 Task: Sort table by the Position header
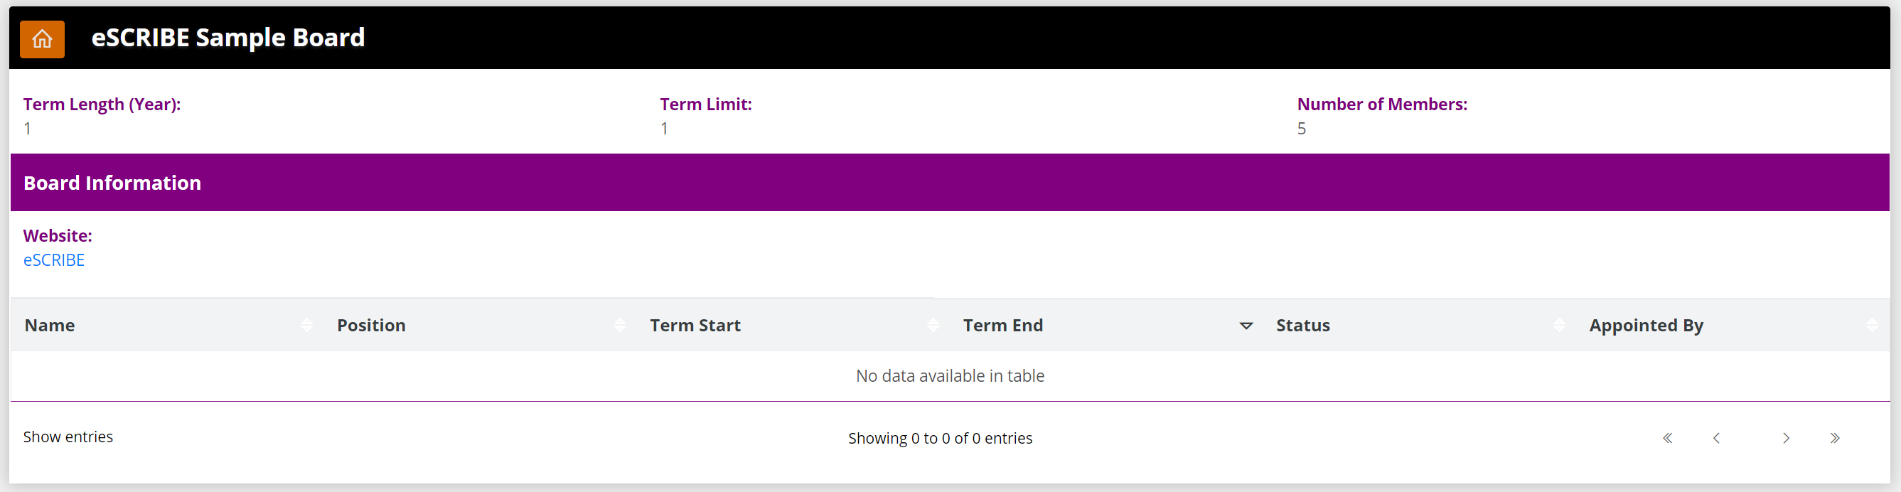[x=371, y=326]
